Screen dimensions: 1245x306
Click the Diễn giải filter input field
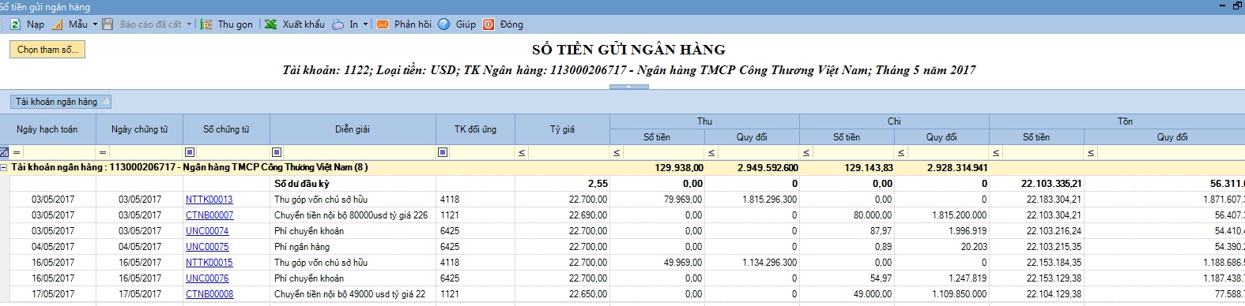(359, 152)
